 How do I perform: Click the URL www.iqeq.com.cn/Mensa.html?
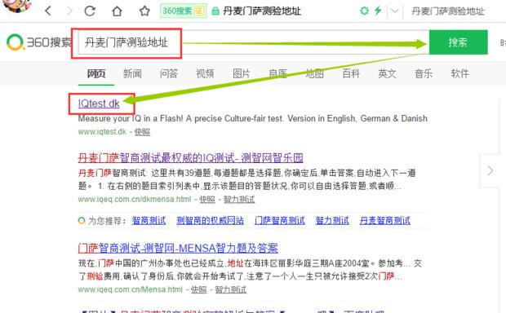point(131,290)
